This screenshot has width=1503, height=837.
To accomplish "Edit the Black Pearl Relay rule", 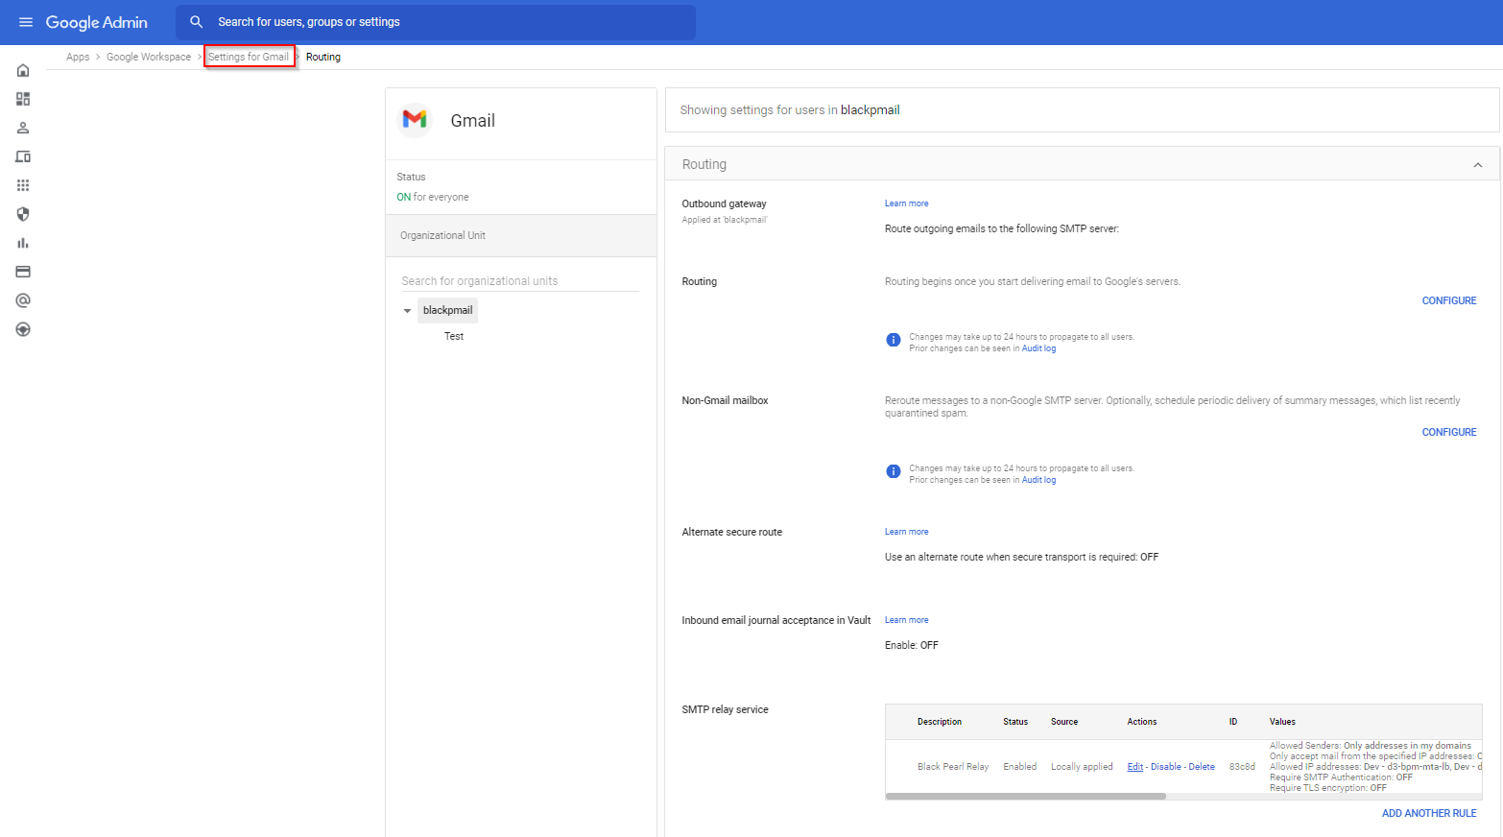I will [x=1134, y=767].
